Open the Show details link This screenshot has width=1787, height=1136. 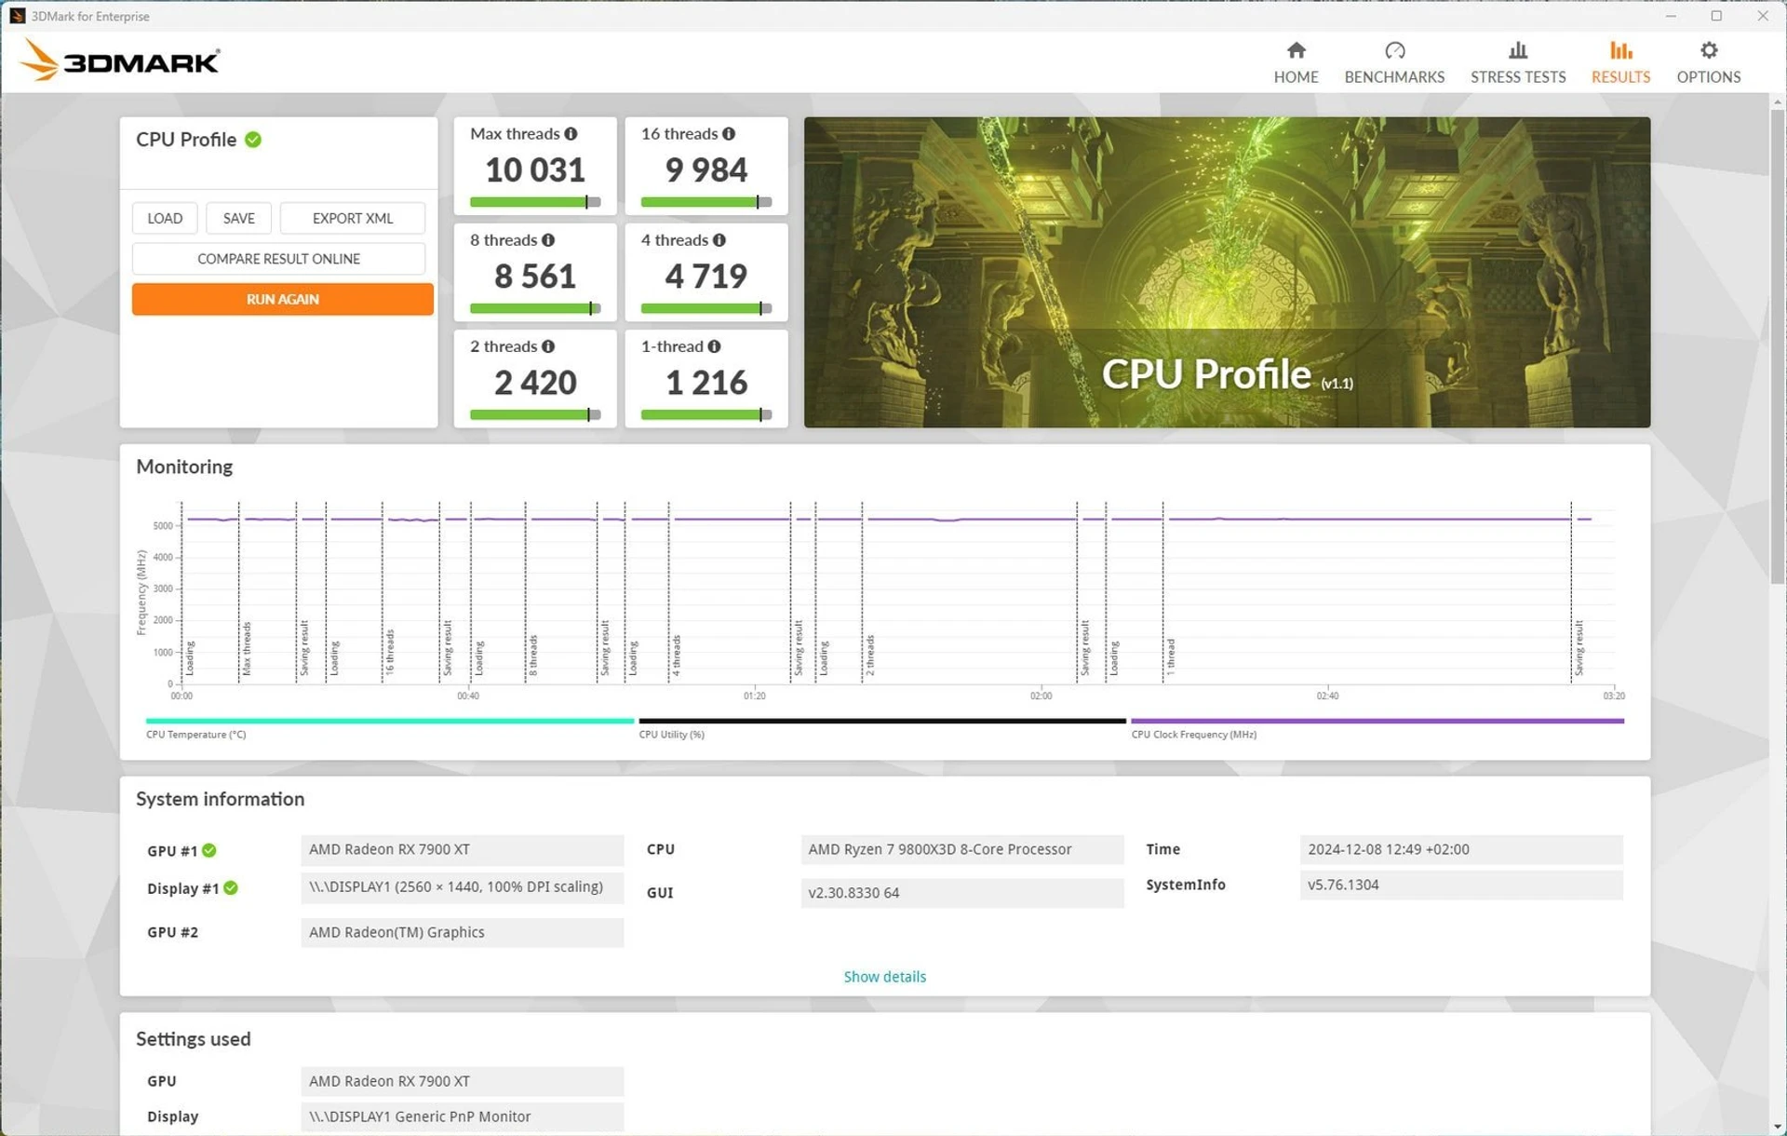pos(884,977)
